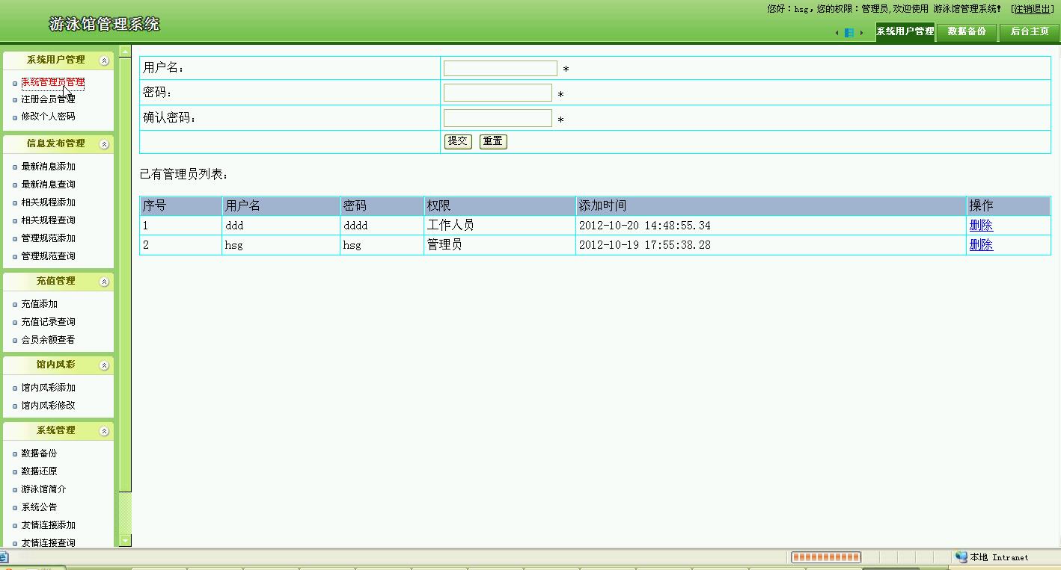Click timestamp 2012-10-19 17:55:38.28
The height and width of the screenshot is (570, 1061).
point(645,245)
